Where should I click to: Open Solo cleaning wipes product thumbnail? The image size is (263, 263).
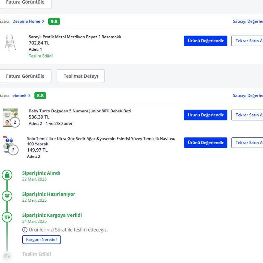point(10,145)
